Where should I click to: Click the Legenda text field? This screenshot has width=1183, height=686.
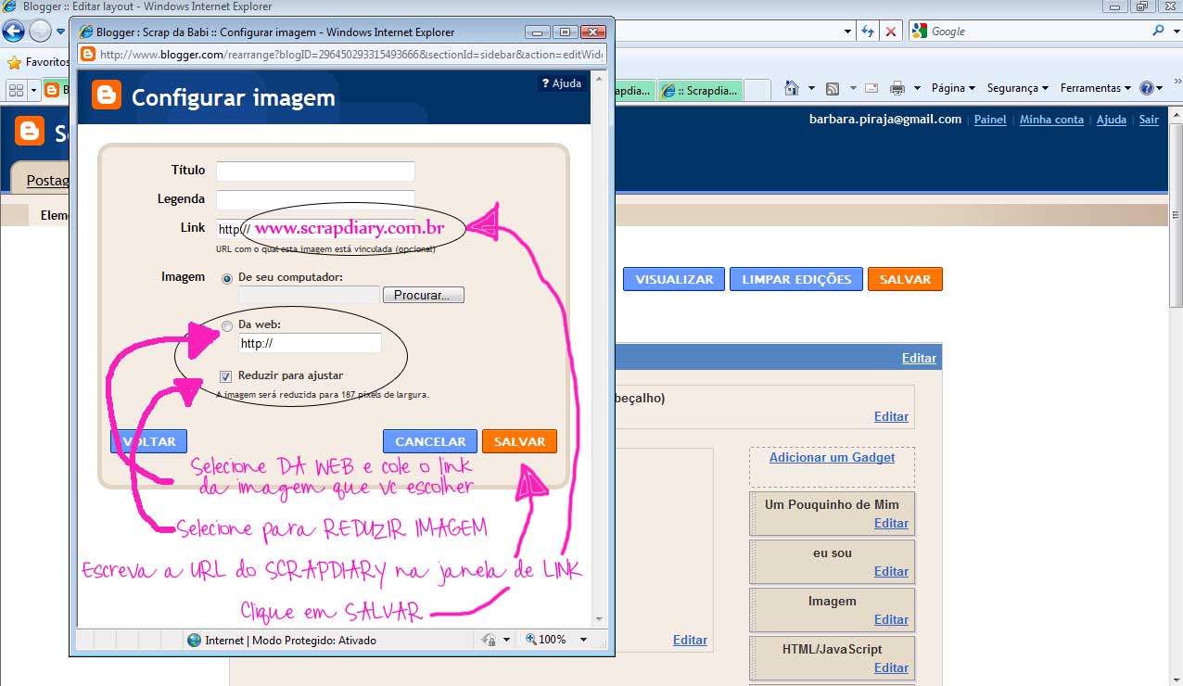[315, 199]
